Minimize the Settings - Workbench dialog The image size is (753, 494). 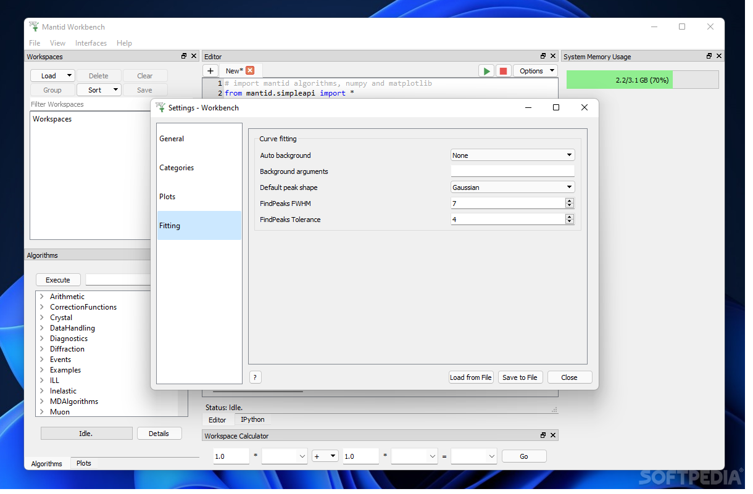[528, 107]
